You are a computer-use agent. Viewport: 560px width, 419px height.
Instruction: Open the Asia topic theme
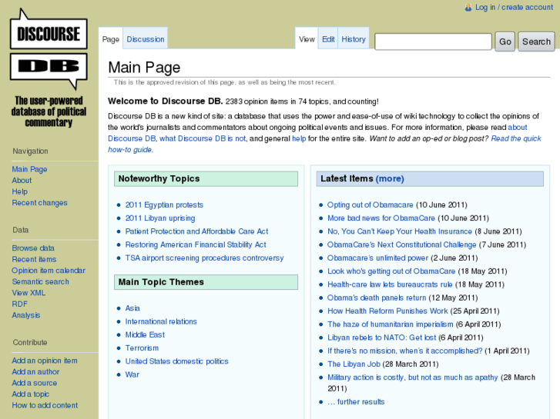tap(132, 308)
